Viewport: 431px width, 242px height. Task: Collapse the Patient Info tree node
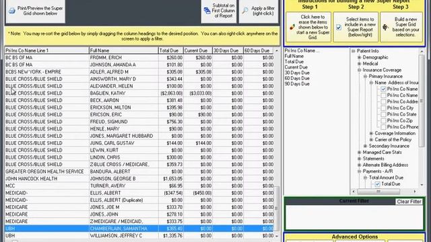pos(353,51)
